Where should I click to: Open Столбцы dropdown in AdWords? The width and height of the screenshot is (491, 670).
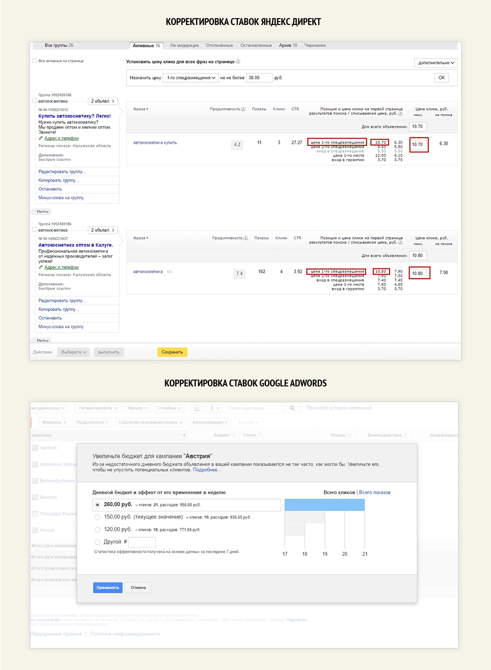click(x=169, y=408)
